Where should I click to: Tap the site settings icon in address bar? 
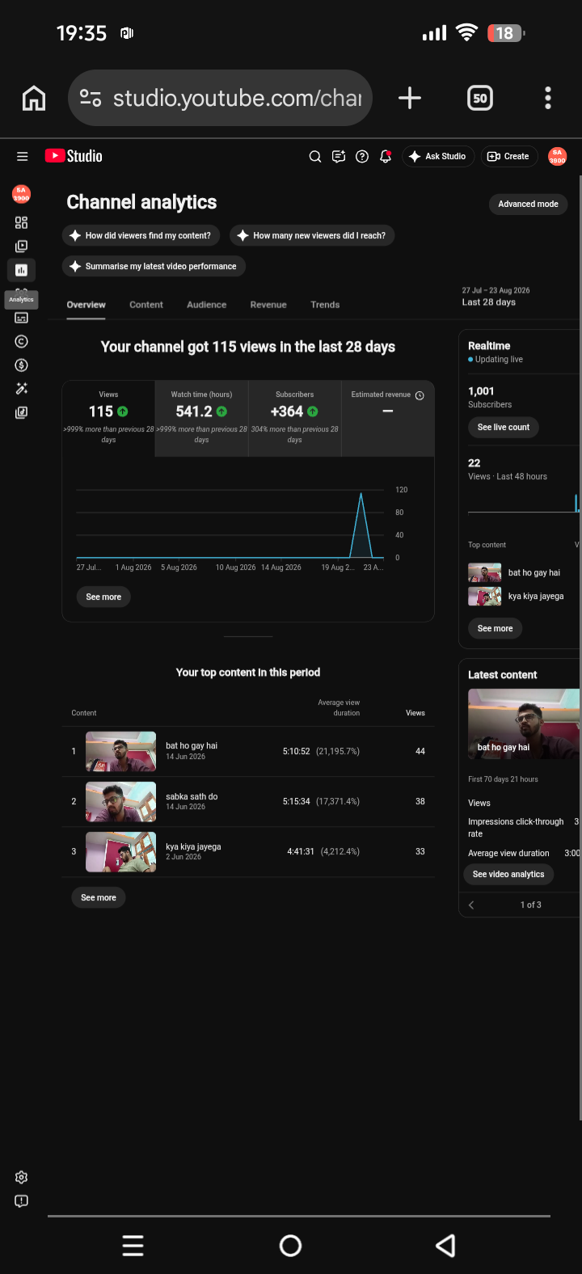pyautogui.click(x=91, y=98)
